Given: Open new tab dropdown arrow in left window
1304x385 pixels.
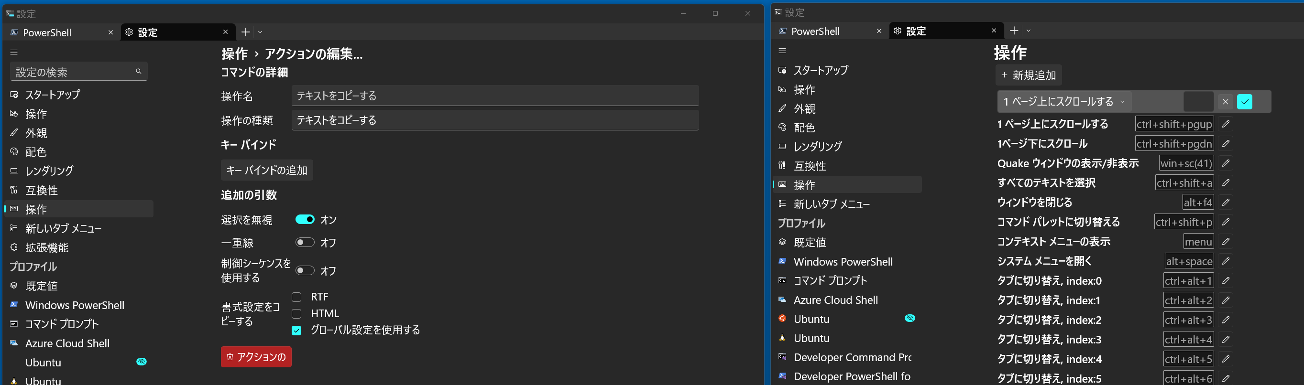Looking at the screenshot, I should pos(260,32).
